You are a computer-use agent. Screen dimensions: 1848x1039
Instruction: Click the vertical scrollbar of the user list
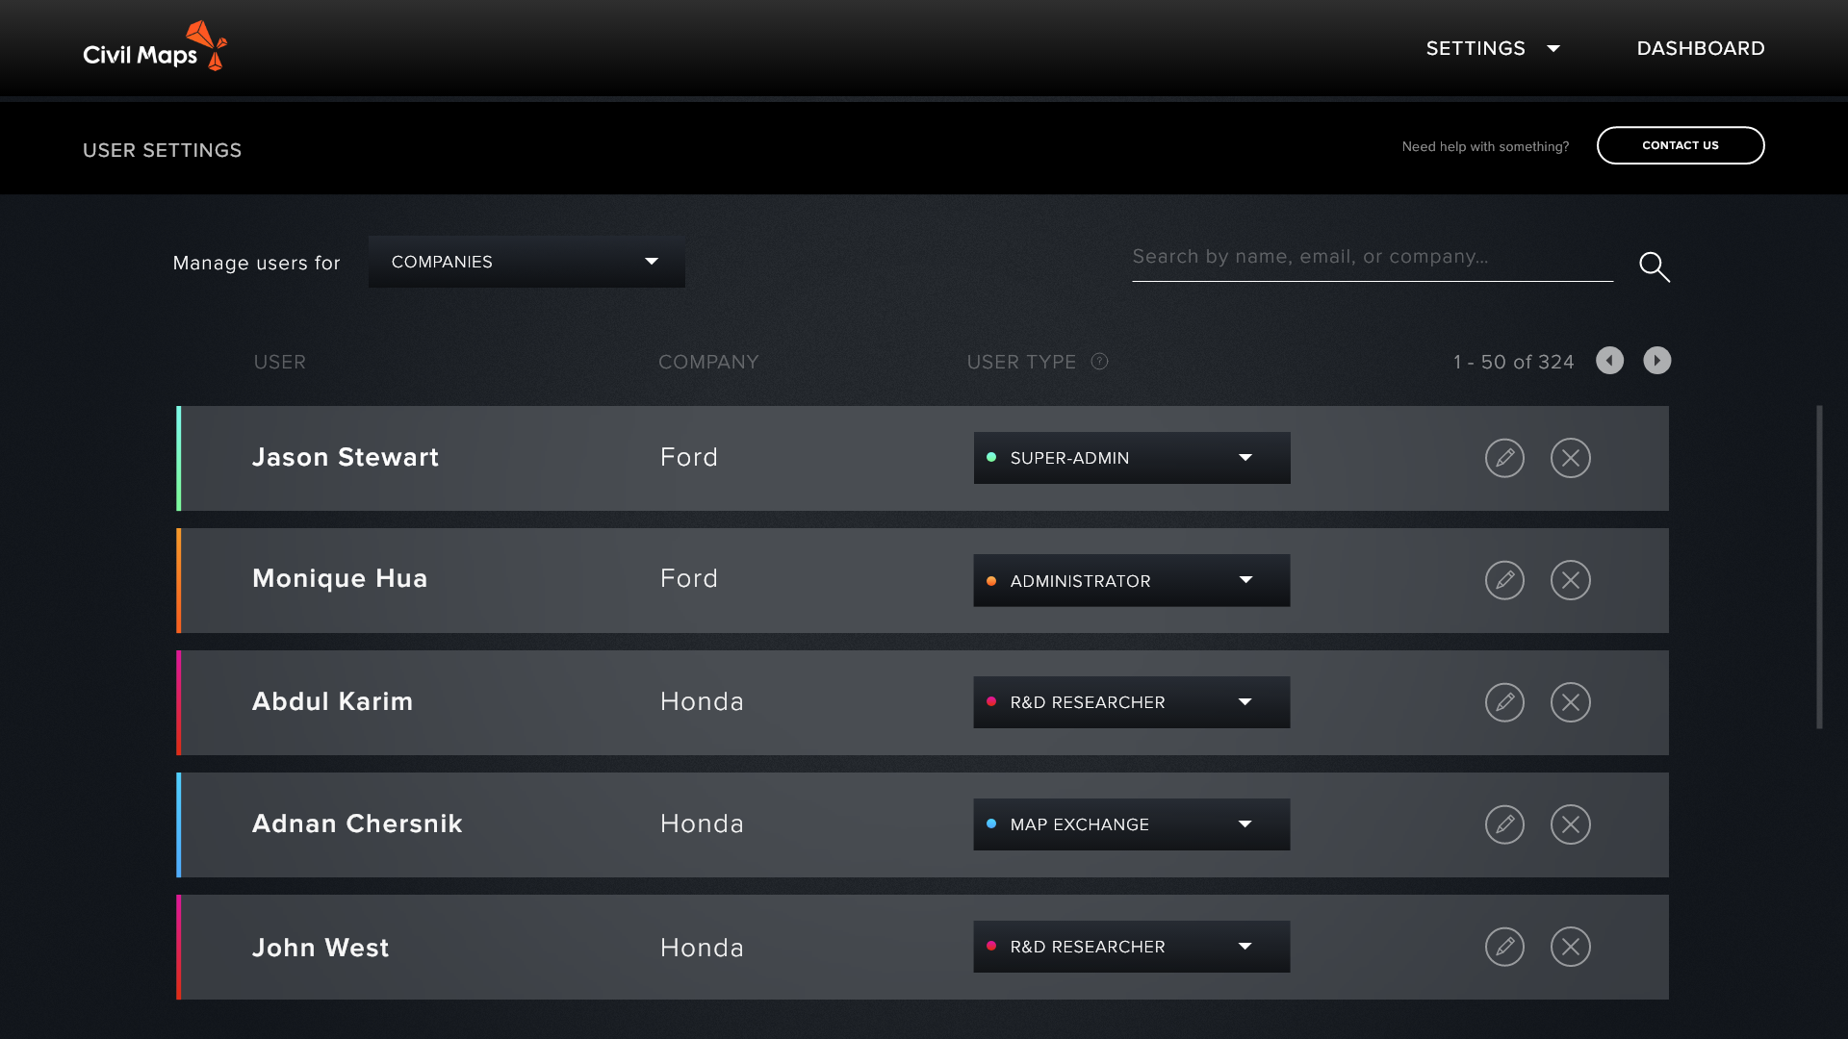1819,568
